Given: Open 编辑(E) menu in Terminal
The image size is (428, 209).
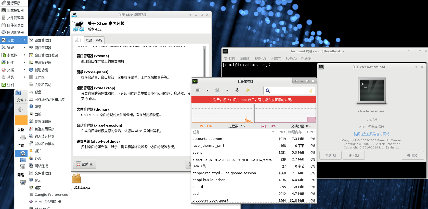Looking at the screenshot, I should click(245, 58).
